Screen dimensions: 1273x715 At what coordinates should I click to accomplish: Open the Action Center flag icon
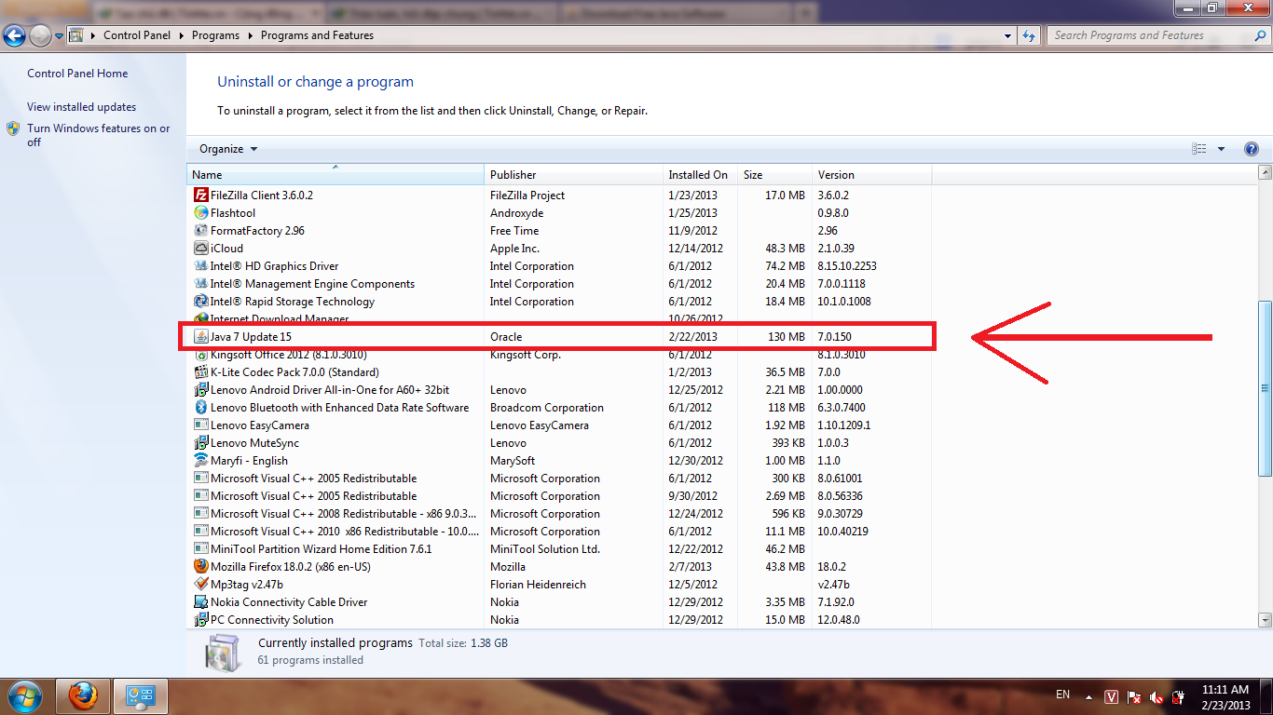pyautogui.click(x=1134, y=696)
